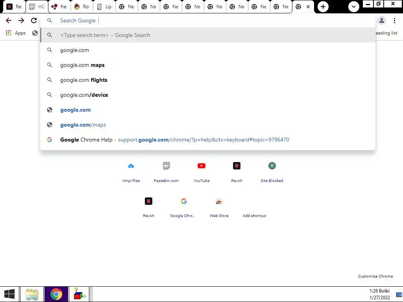Open File Explorer from the taskbar
Image resolution: width=403 pixels, height=302 pixels.
[x=32, y=294]
